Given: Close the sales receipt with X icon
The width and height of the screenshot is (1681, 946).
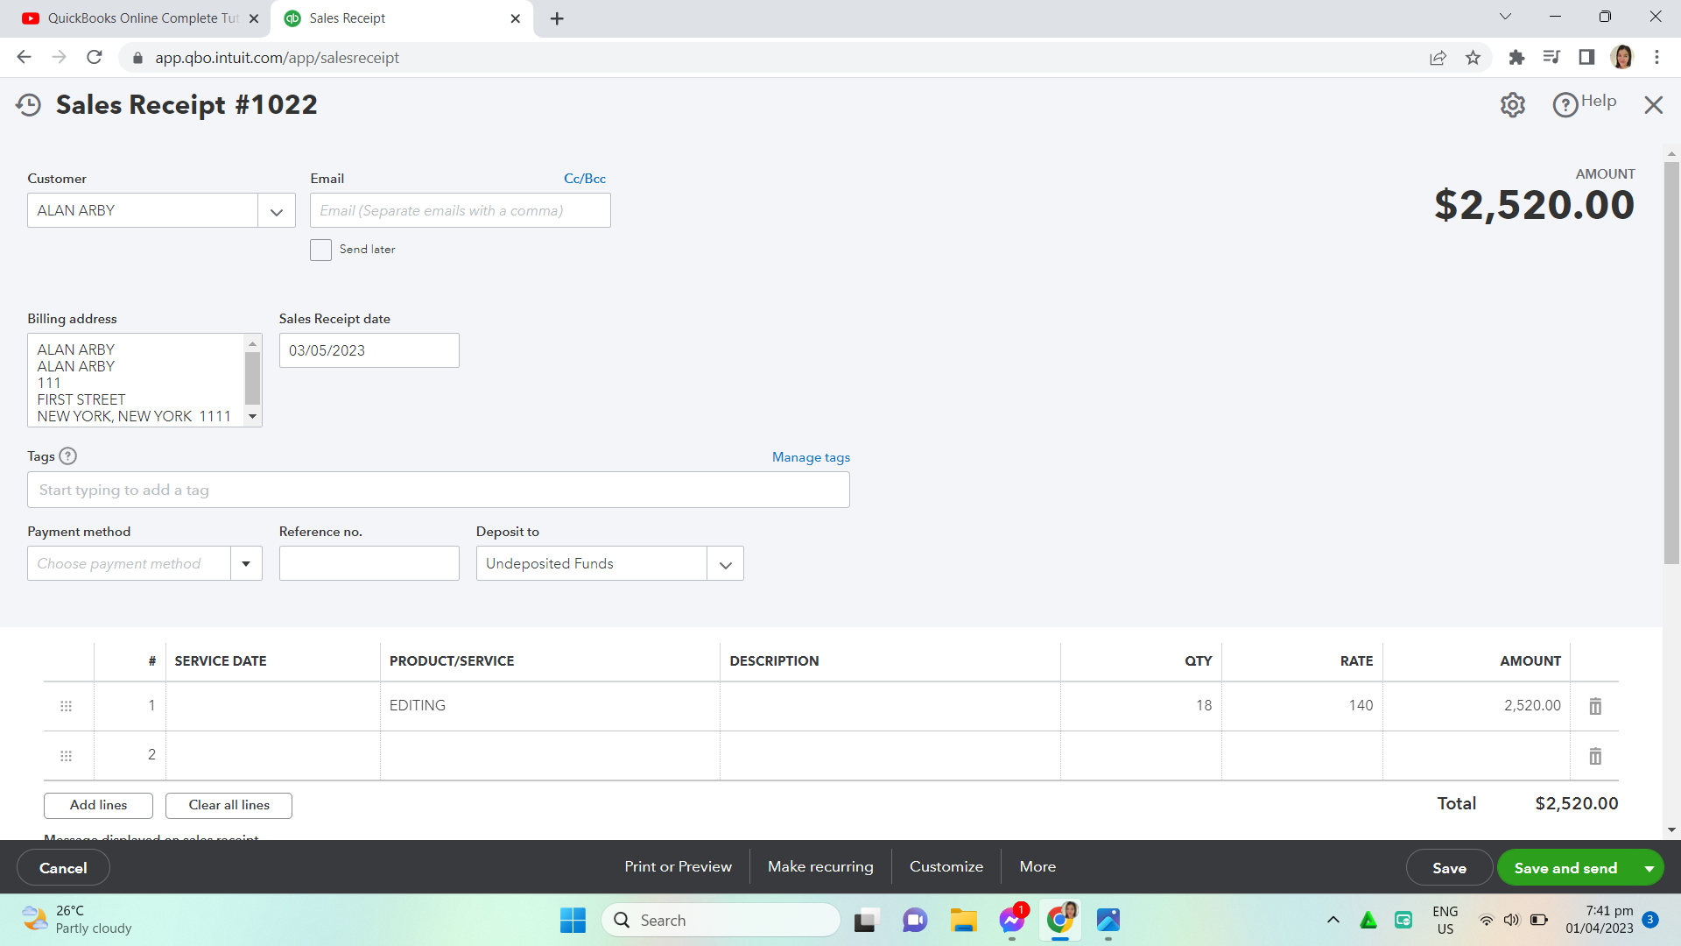Looking at the screenshot, I should click(1653, 105).
